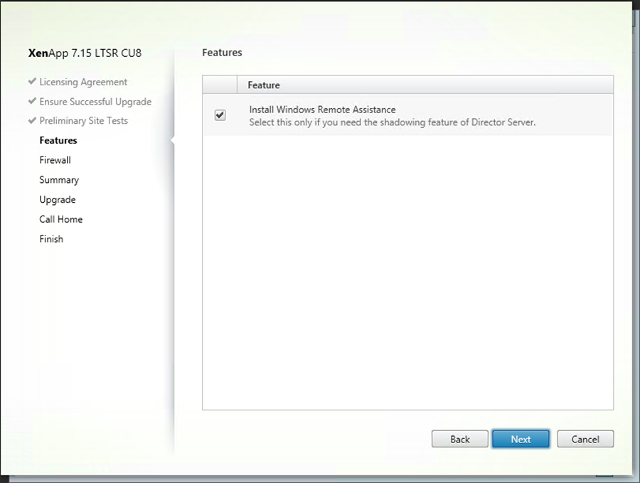The height and width of the screenshot is (483, 640).
Task: Click the Features page heading
Action: click(222, 53)
